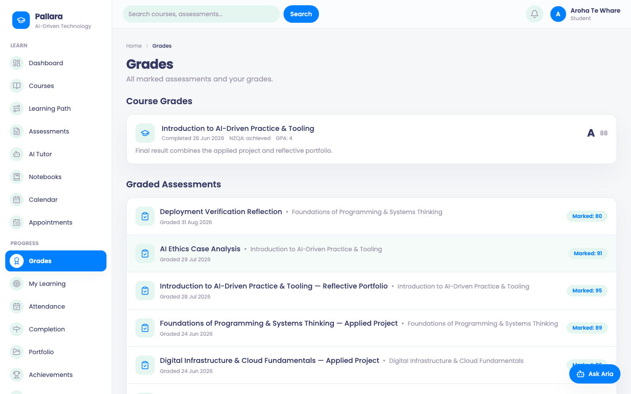Open notifications bell icon
631x394 pixels.
click(x=535, y=14)
